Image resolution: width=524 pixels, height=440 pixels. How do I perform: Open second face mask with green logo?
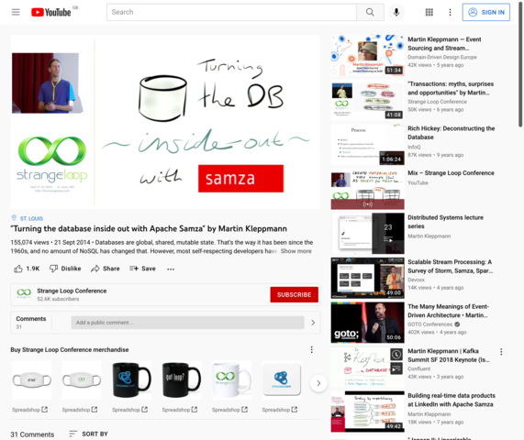[82, 379]
